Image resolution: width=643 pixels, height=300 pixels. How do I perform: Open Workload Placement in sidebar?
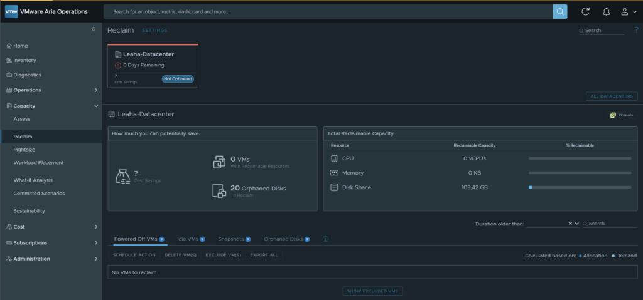pos(38,163)
